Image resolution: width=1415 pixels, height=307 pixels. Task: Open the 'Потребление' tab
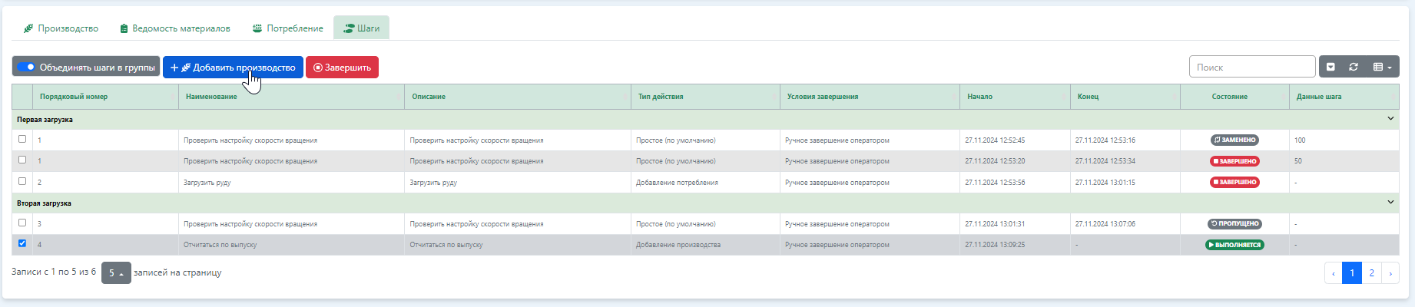click(288, 28)
